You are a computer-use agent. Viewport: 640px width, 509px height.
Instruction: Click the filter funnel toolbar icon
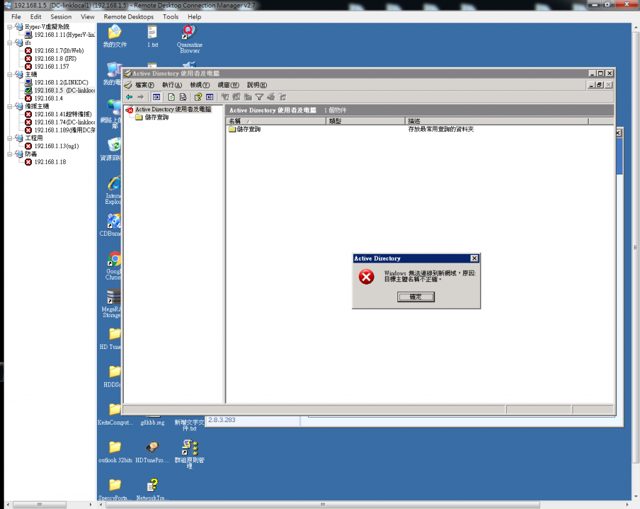(x=259, y=97)
